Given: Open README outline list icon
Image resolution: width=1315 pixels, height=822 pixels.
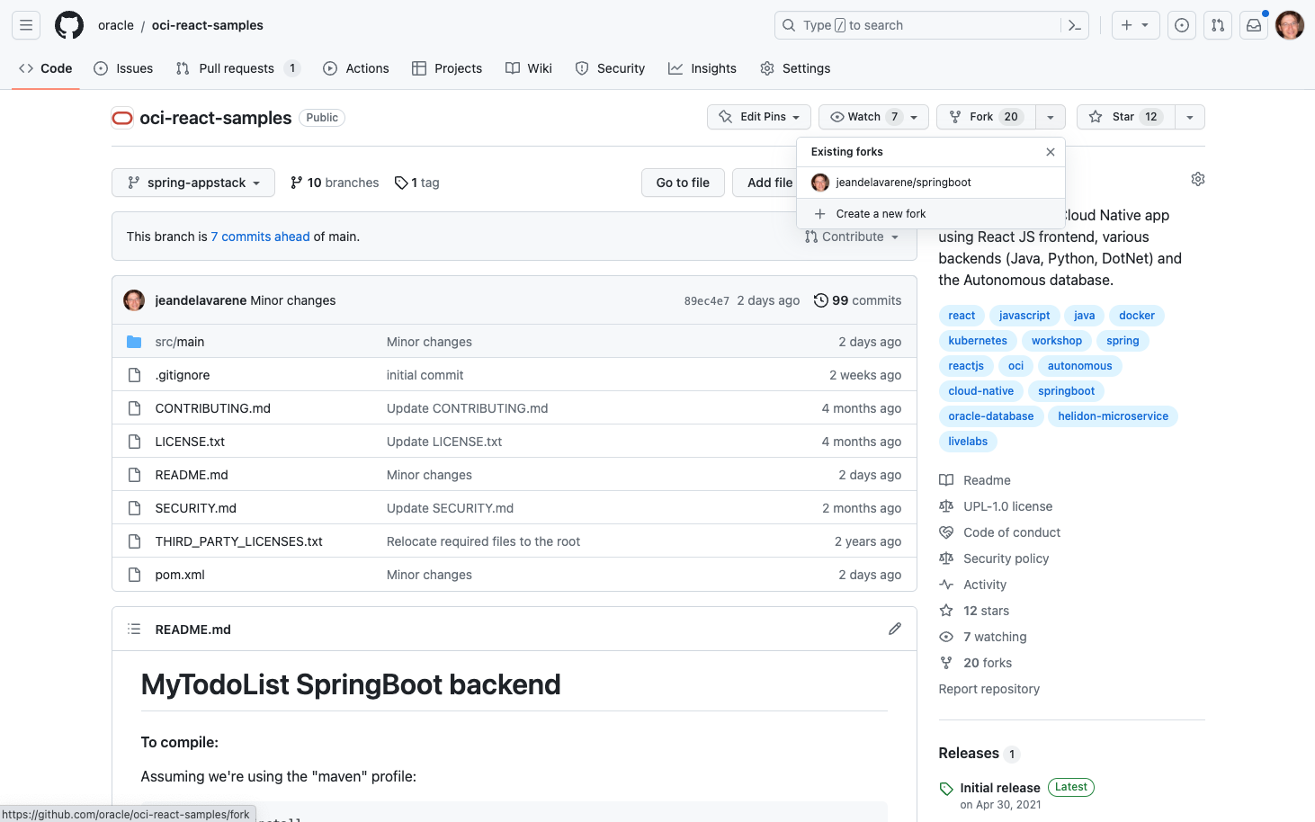Looking at the screenshot, I should click(x=134, y=629).
